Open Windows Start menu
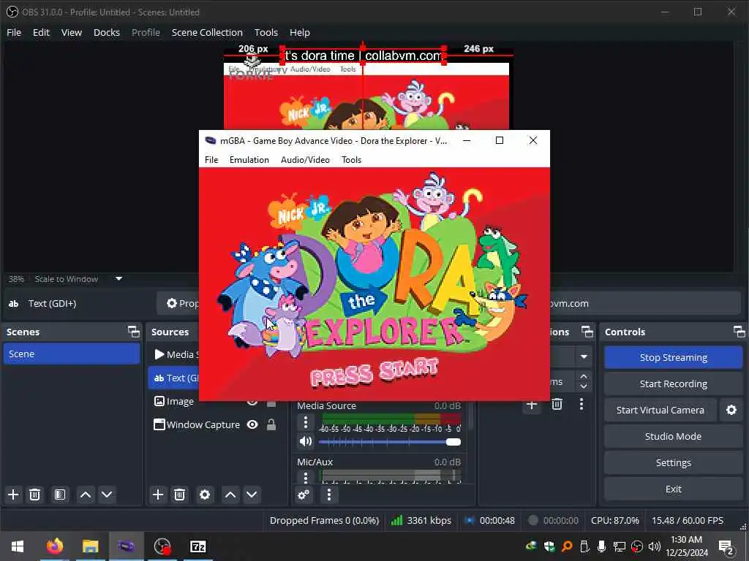This screenshot has height=561, width=749. [x=18, y=546]
